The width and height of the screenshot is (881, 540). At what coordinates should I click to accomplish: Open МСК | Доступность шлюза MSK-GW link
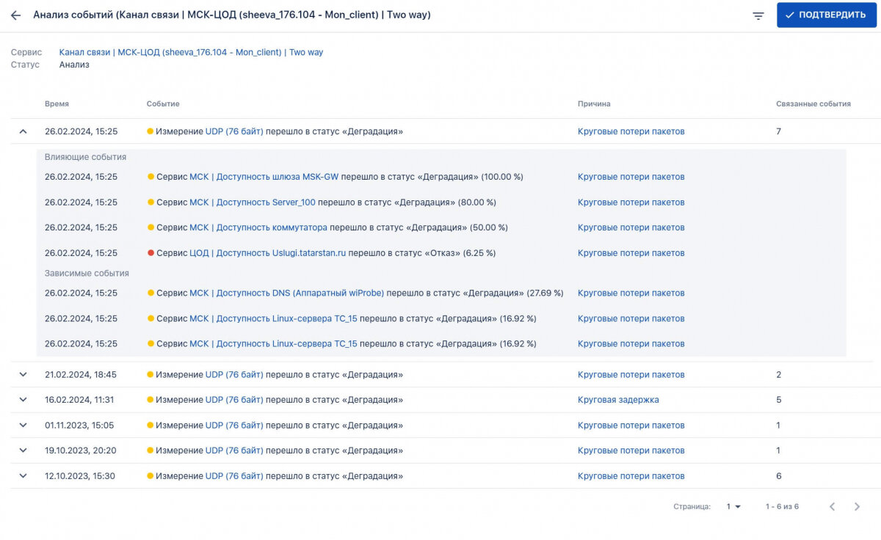[x=264, y=177]
